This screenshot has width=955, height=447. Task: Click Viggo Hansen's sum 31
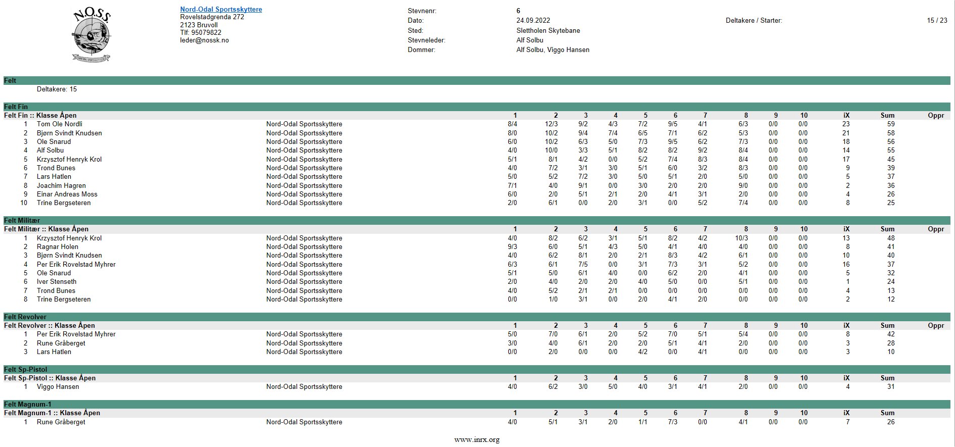click(891, 387)
